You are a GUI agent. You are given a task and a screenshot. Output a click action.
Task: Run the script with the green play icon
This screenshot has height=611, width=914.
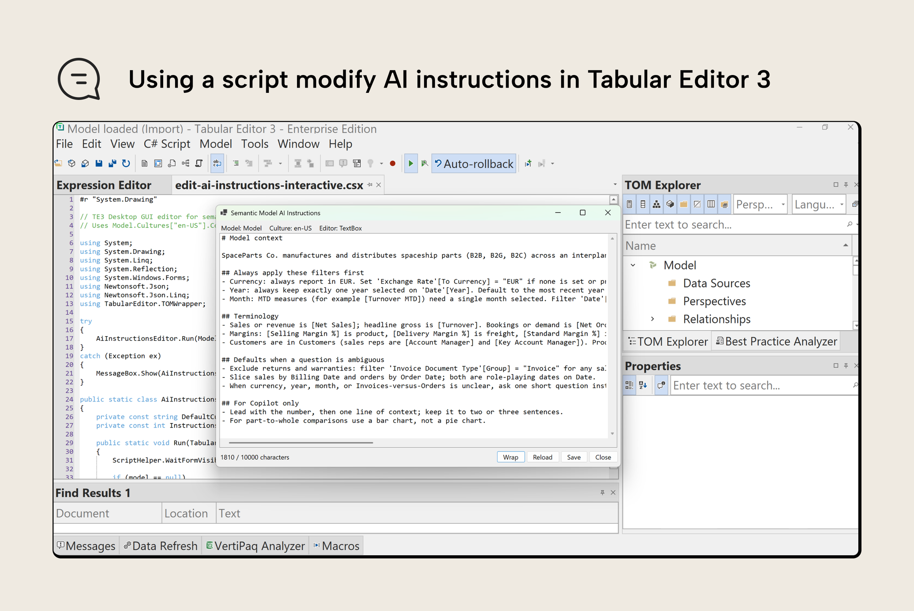(411, 163)
